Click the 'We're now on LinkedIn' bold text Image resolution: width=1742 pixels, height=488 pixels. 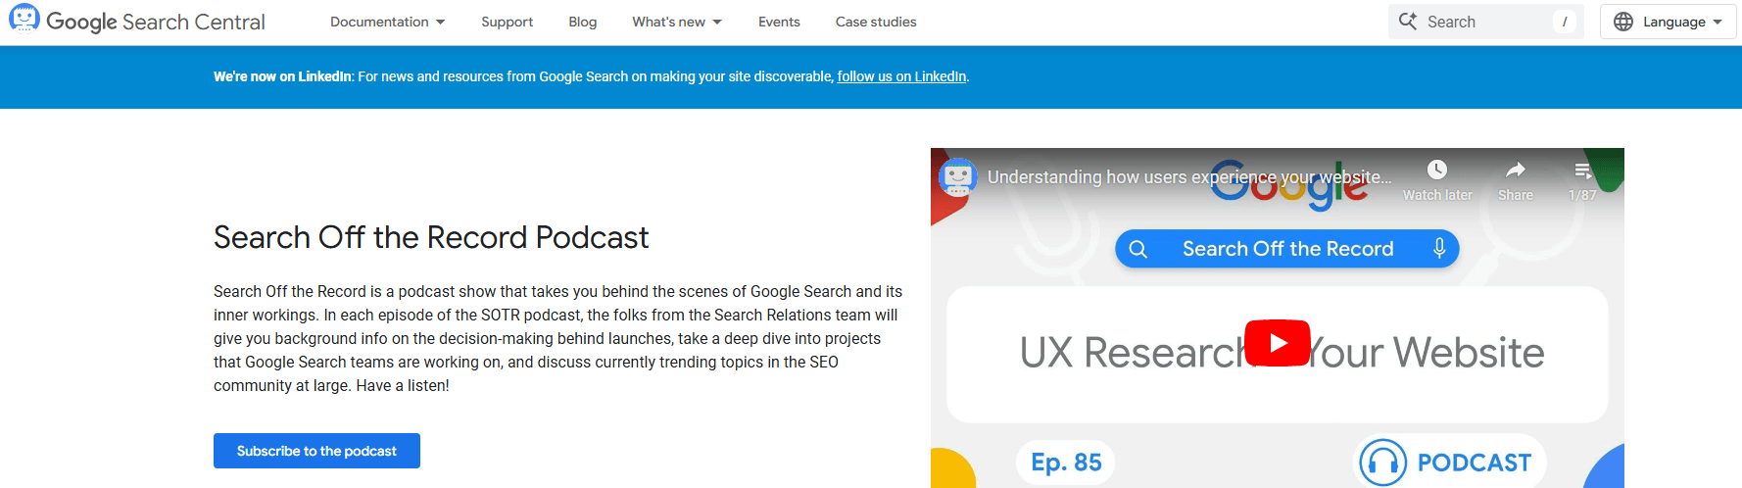282,76
